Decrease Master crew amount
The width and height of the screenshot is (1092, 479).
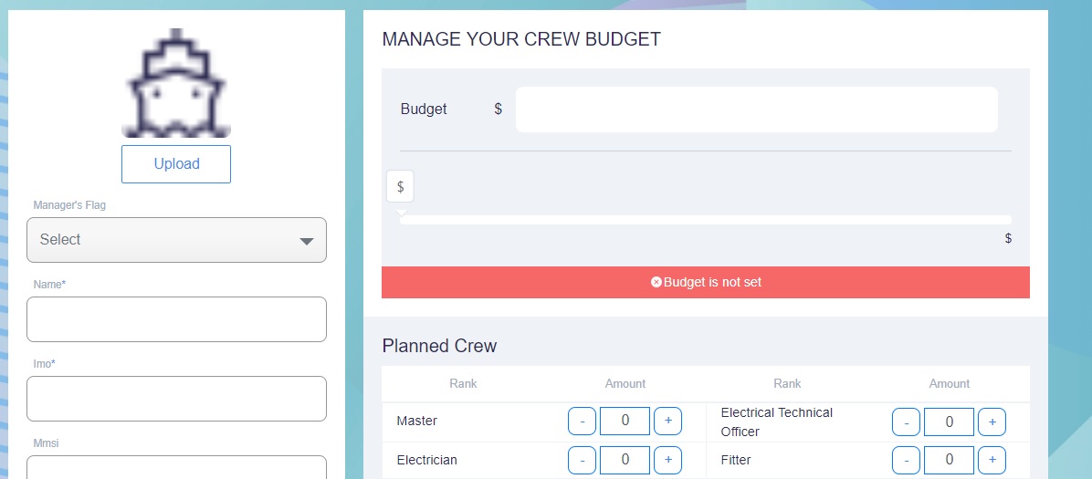[x=583, y=422]
